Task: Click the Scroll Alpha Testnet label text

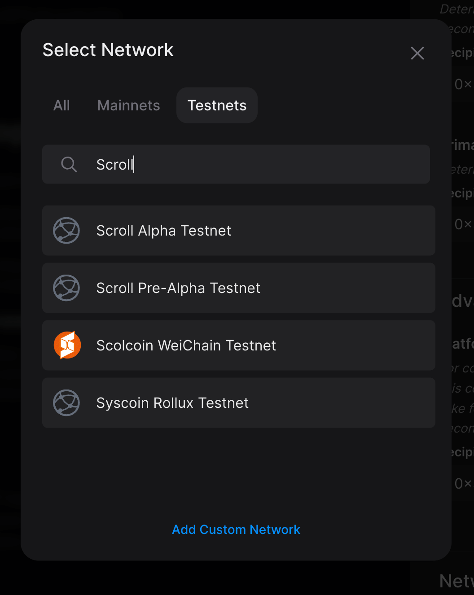Action: (x=163, y=230)
